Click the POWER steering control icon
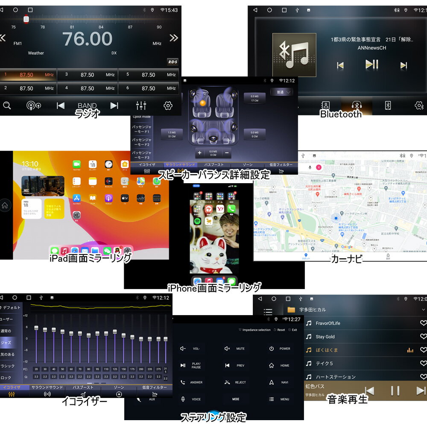 pos(272,348)
